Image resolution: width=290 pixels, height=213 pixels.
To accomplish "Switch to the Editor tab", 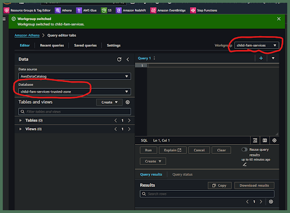I will pos(24,45).
